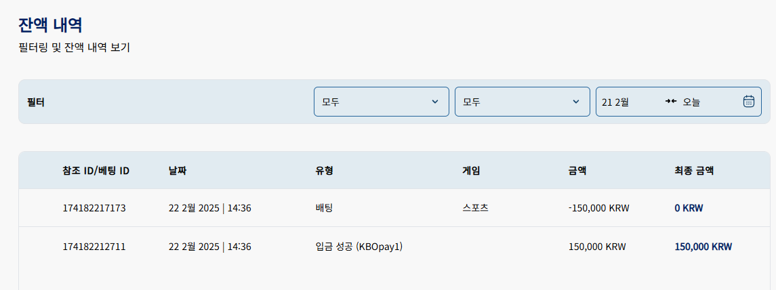Select reference ID 174182212711
This screenshot has width=776, height=290.
pyautogui.click(x=94, y=247)
